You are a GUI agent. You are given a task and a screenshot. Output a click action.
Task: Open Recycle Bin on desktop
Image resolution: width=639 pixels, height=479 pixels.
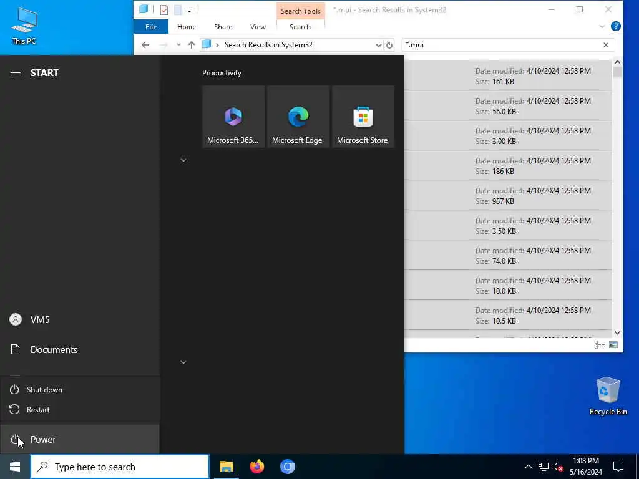coord(608,396)
